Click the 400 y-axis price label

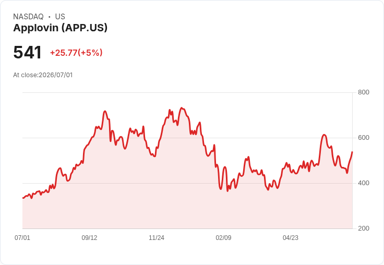364,183
